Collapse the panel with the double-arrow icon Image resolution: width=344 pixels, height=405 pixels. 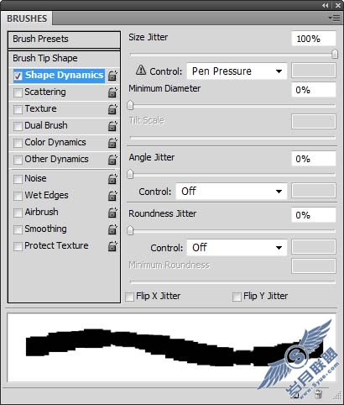(x=325, y=5)
